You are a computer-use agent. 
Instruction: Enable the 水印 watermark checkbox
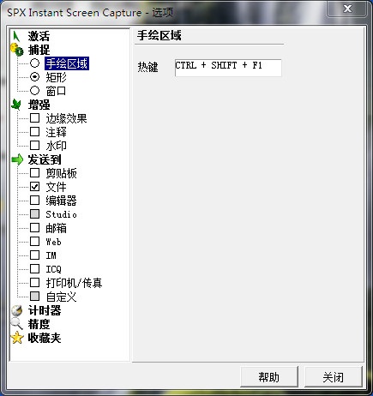pos(34,146)
